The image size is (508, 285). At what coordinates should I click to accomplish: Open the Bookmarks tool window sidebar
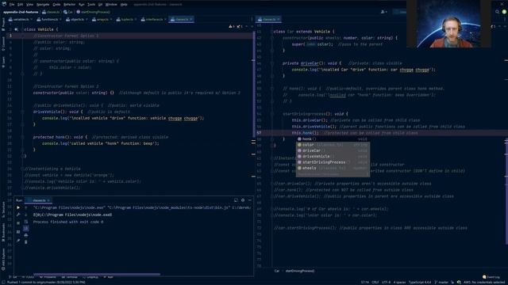coord(3,232)
